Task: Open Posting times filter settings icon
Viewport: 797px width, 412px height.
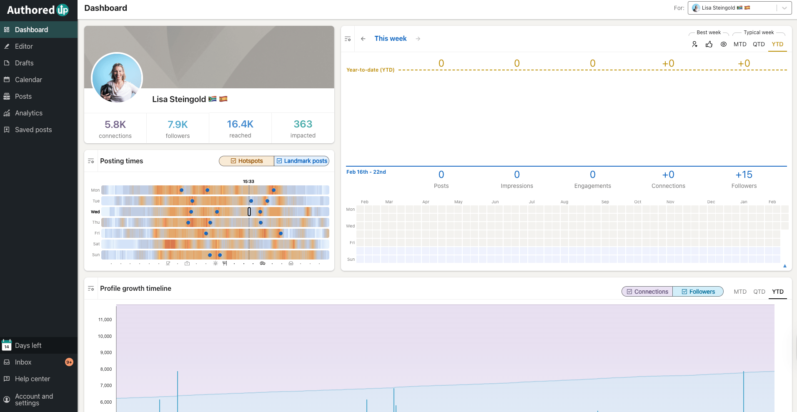Action: click(91, 161)
